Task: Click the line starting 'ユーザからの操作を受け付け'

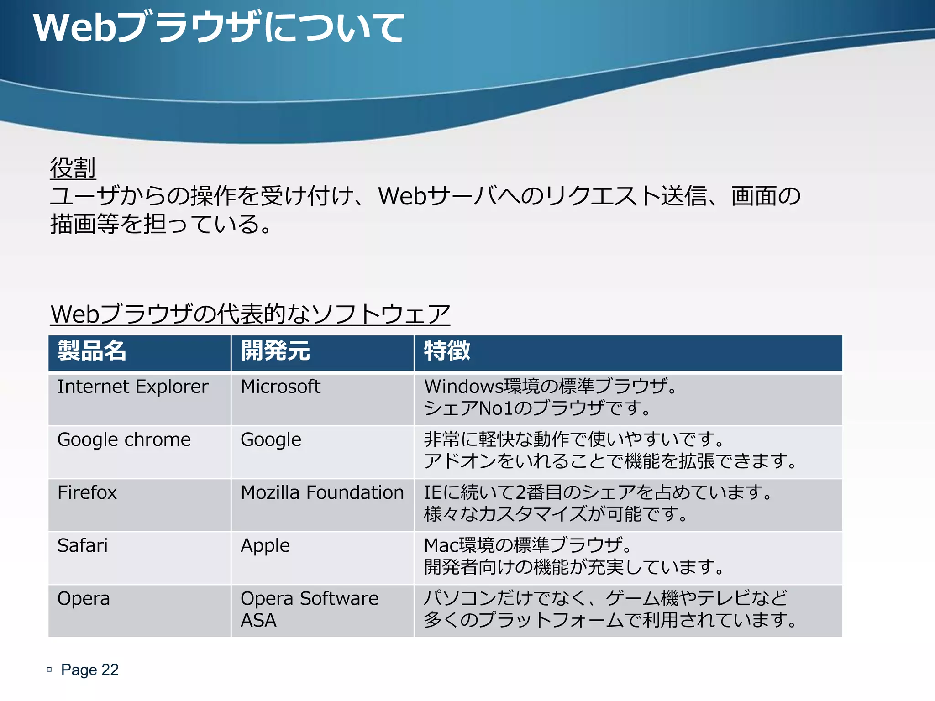Action: [x=425, y=196]
